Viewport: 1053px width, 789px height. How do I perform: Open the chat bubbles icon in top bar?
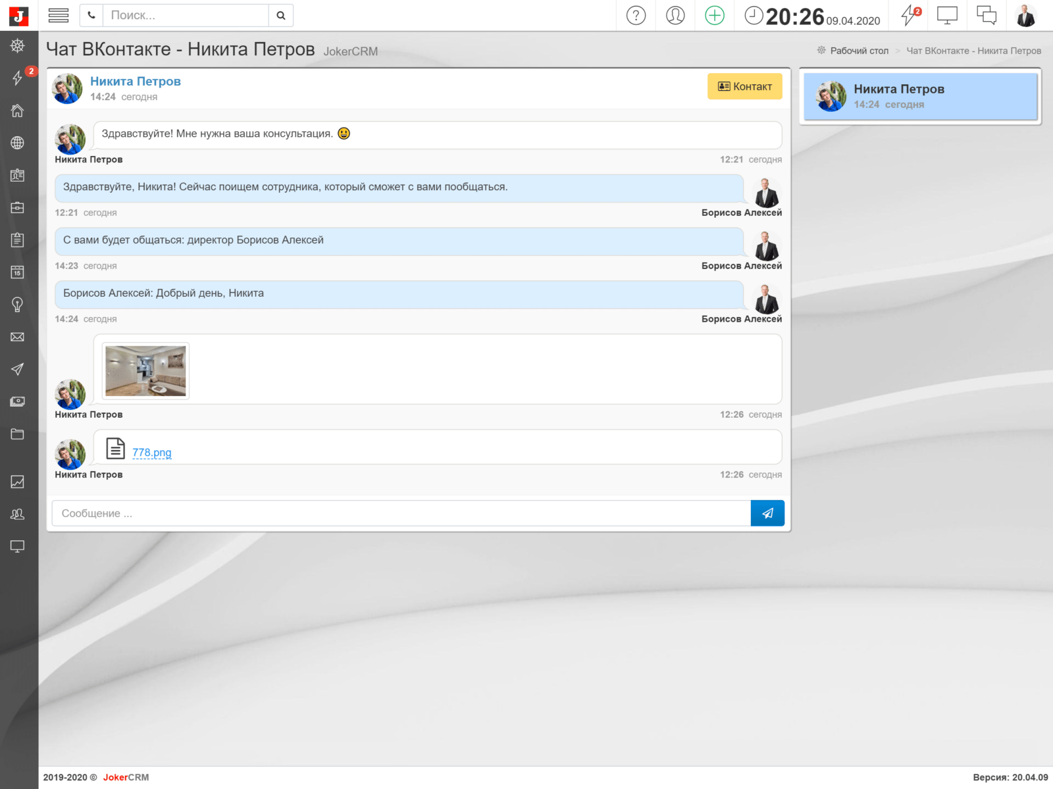click(x=986, y=15)
